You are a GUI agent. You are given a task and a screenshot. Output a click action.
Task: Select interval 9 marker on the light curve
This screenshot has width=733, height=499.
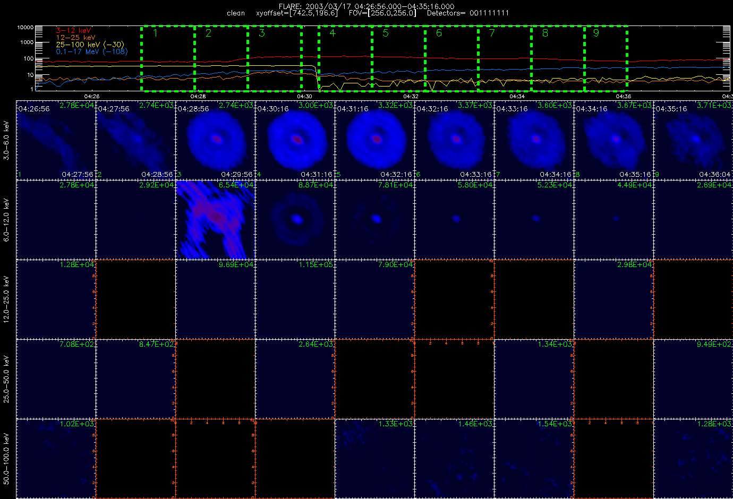click(596, 33)
